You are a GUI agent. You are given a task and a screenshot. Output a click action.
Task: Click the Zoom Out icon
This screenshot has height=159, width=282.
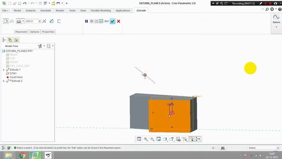152,139
